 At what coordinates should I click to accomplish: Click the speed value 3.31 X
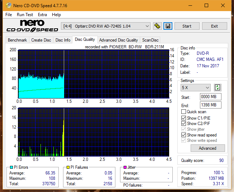218,183
